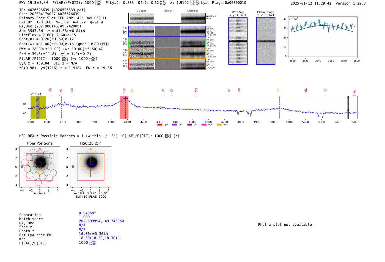Screen dimensions: 385x262
Task: Click the CIV purple legend swatch
Action: [174, 125]
